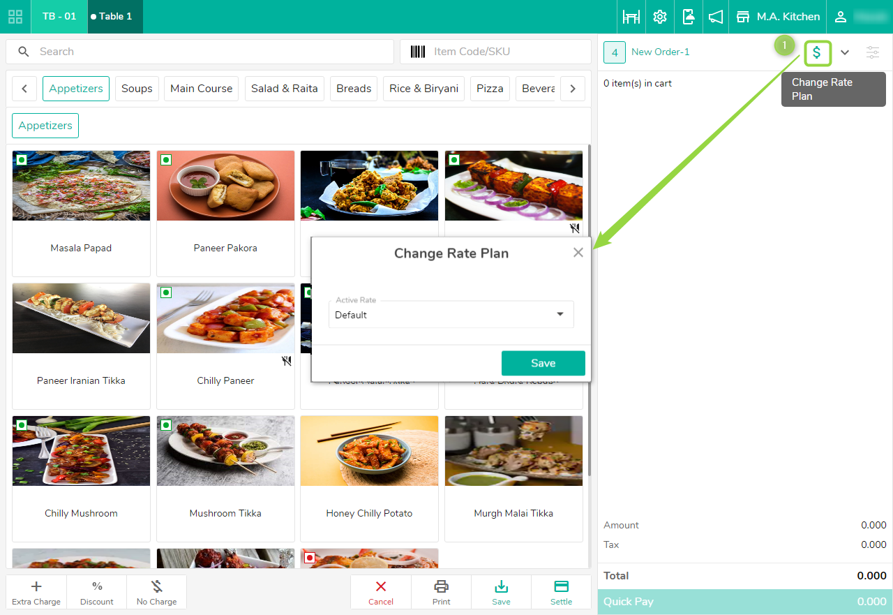
Task: Click Chilly Paneer dine-in cutlery icon
Action: (286, 361)
